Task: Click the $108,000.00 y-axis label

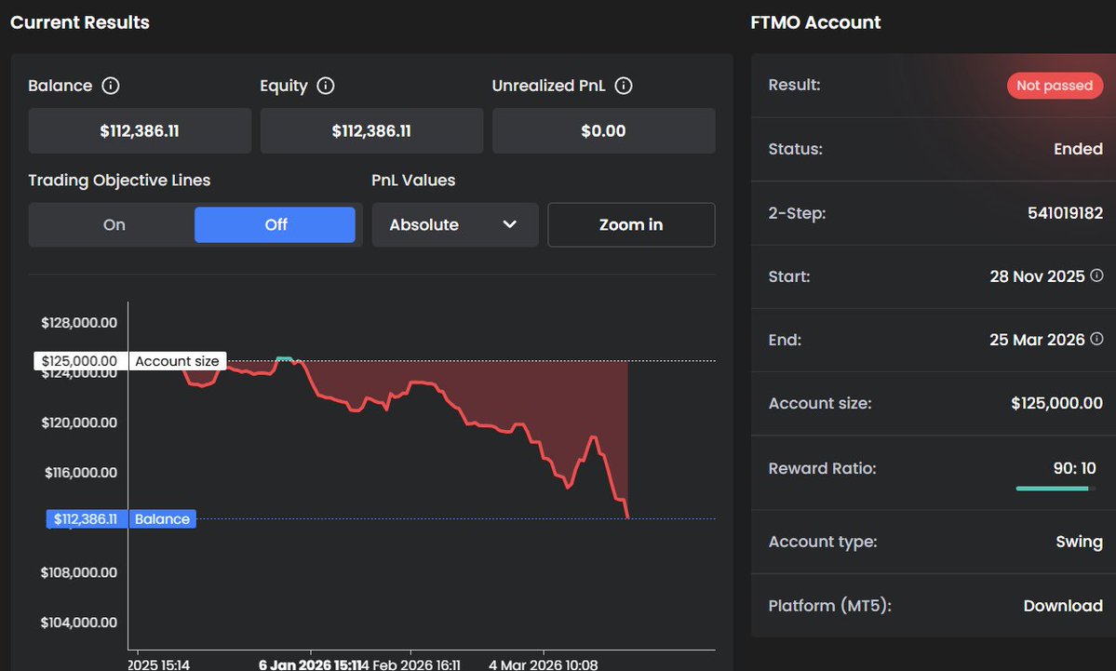Action: click(79, 572)
